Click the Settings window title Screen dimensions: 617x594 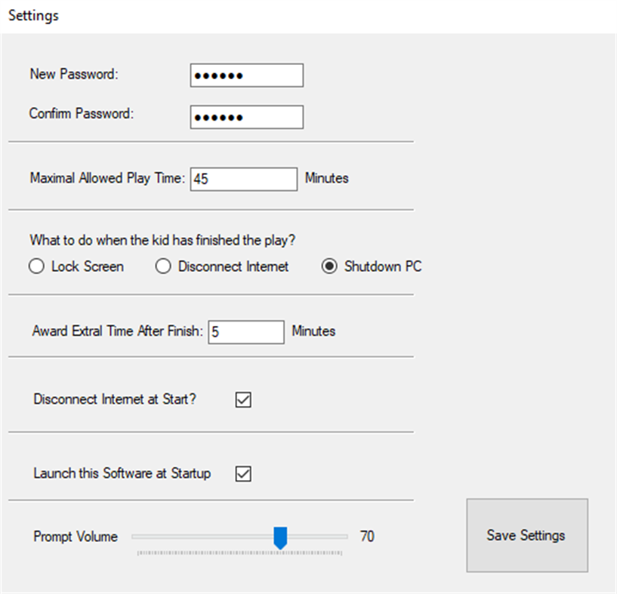pos(32,15)
